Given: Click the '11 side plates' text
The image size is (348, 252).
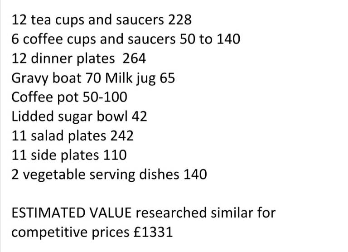Looking at the screenshot, I should click(55, 155).
